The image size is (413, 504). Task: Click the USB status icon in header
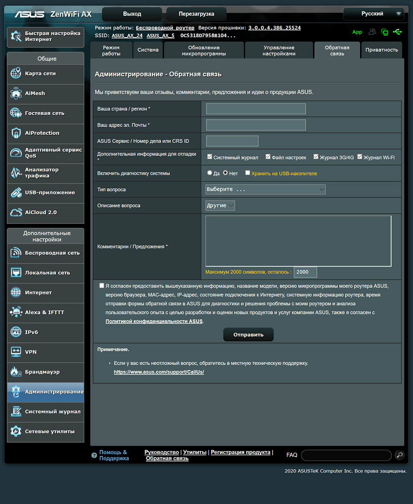[397, 32]
